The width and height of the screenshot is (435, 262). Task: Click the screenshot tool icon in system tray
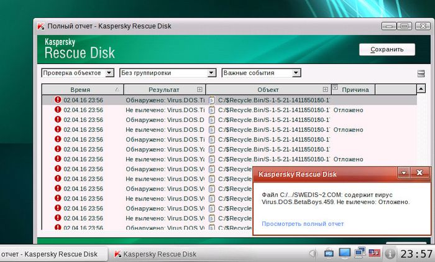tap(329, 253)
